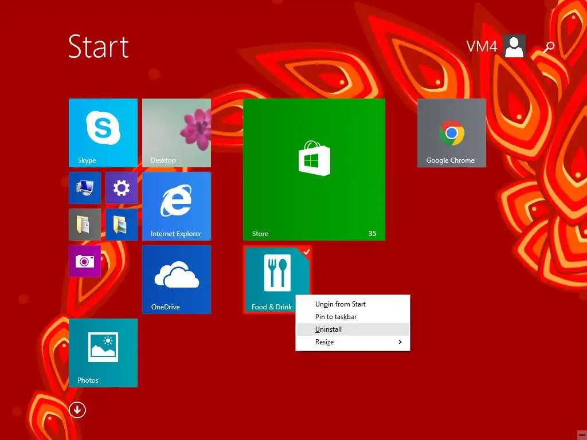
Task: Click the VM4 user name
Action: (482, 46)
